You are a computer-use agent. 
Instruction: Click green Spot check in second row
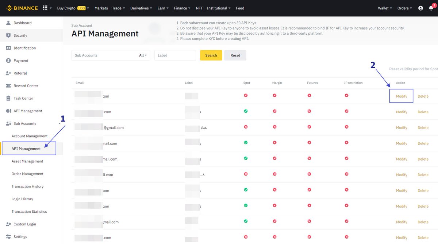tap(246, 111)
